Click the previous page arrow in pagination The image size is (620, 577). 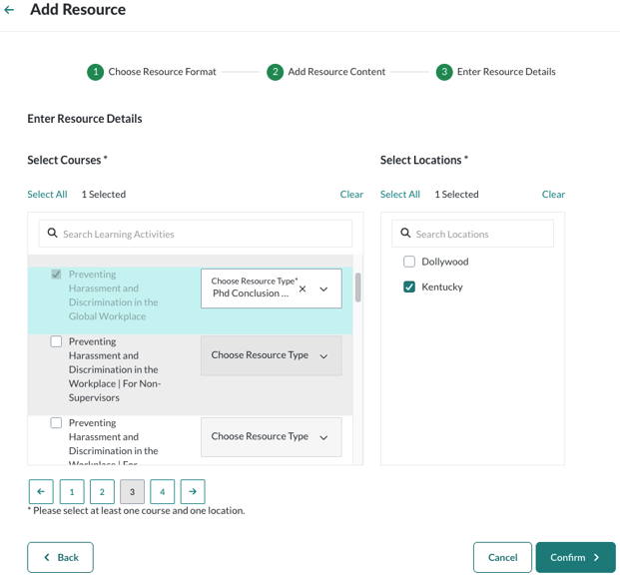click(x=41, y=492)
